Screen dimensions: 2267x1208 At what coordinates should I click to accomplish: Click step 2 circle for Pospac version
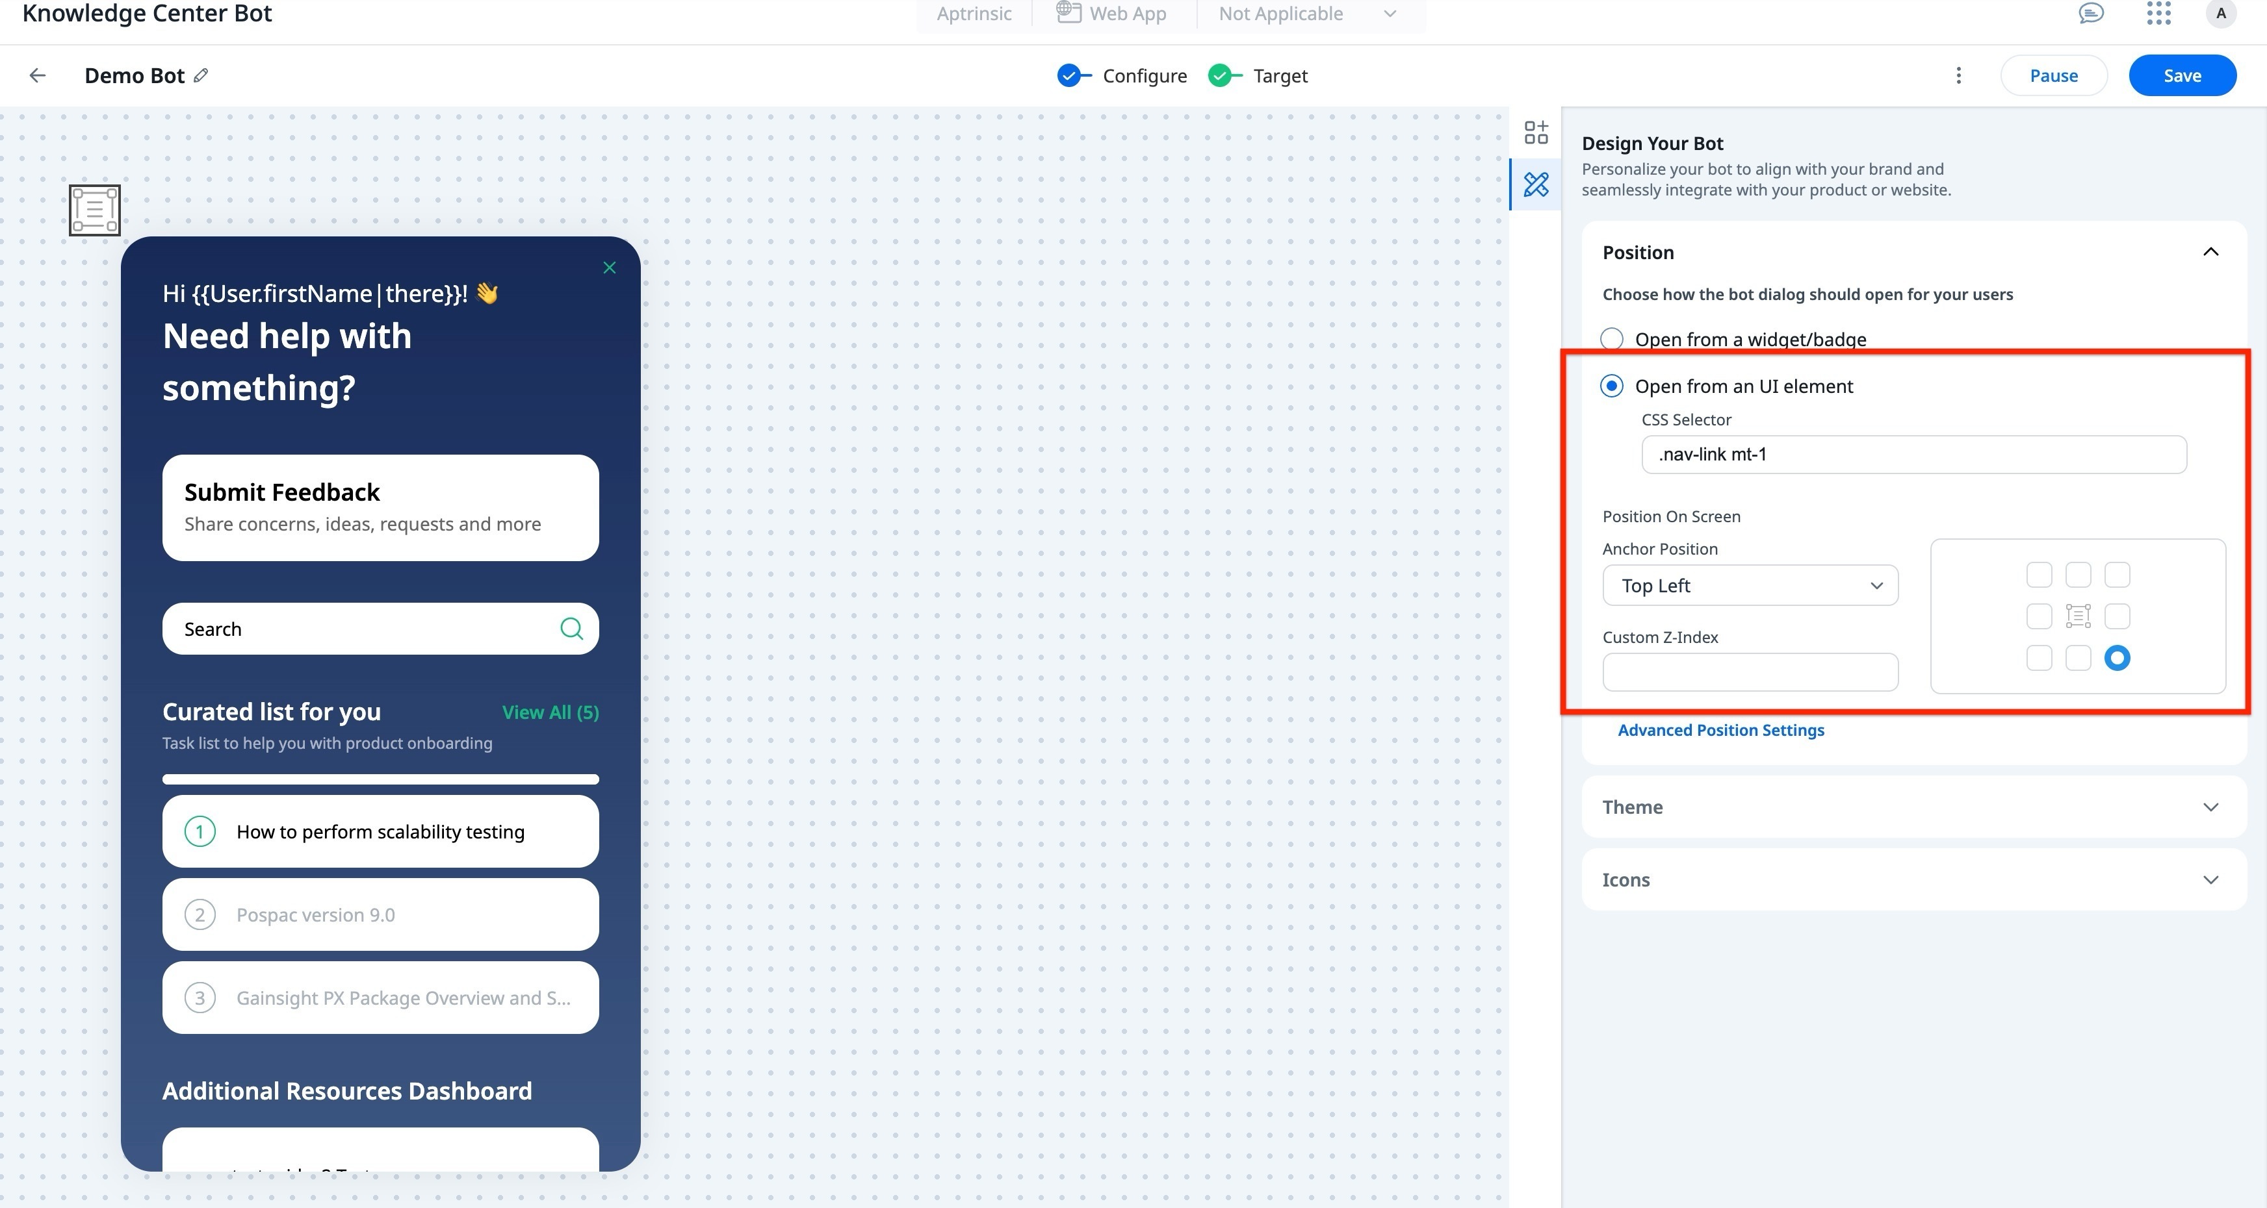pos(200,914)
